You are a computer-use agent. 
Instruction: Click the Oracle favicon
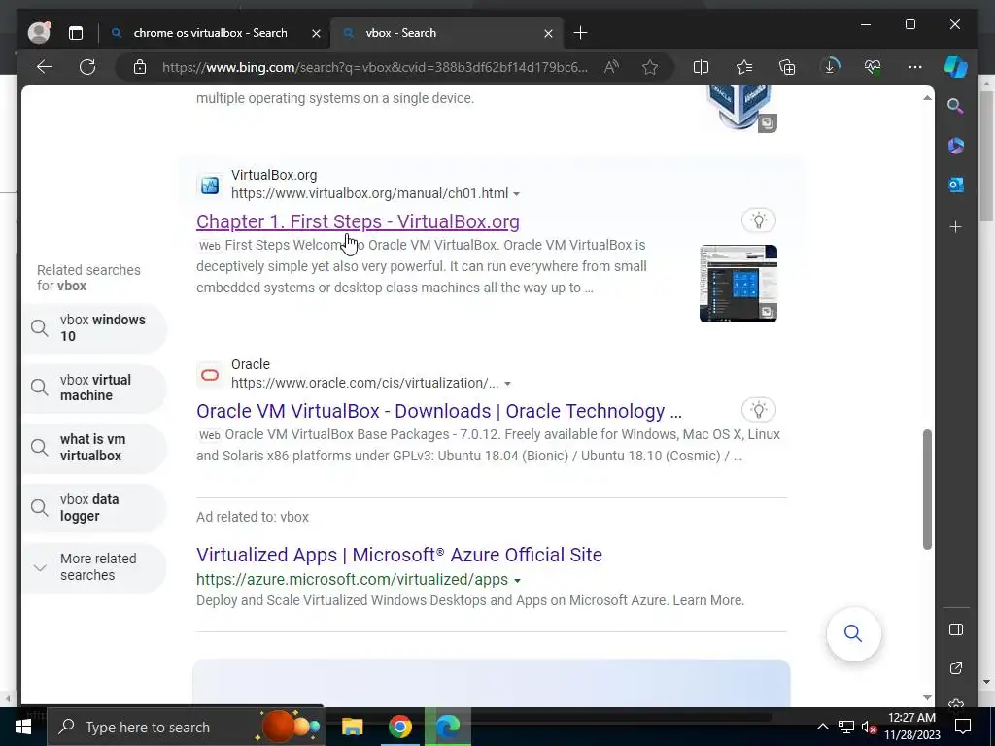[210, 374]
